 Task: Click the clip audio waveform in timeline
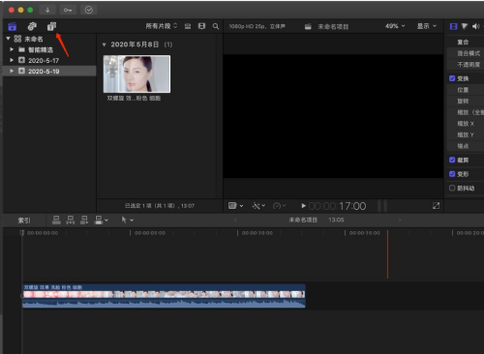pos(164,303)
